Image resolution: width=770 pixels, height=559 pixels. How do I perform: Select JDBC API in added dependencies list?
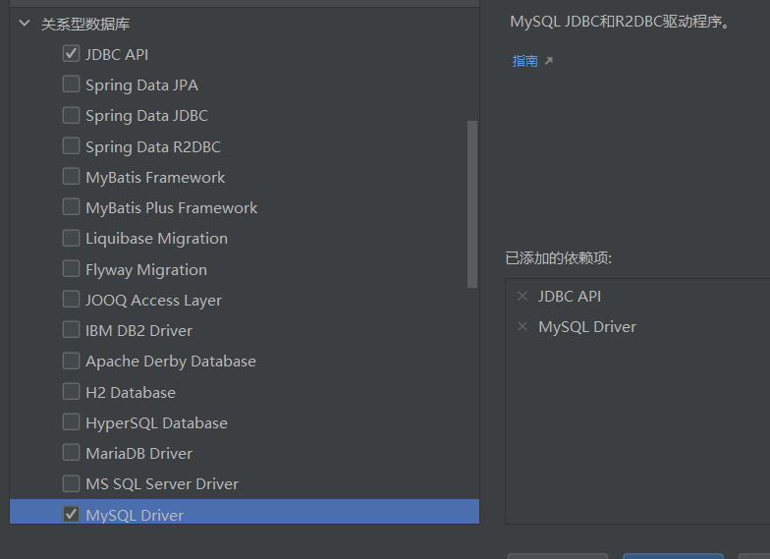click(x=570, y=297)
